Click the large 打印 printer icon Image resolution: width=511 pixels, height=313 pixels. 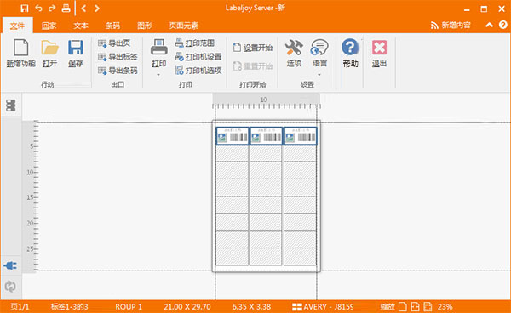(x=159, y=53)
